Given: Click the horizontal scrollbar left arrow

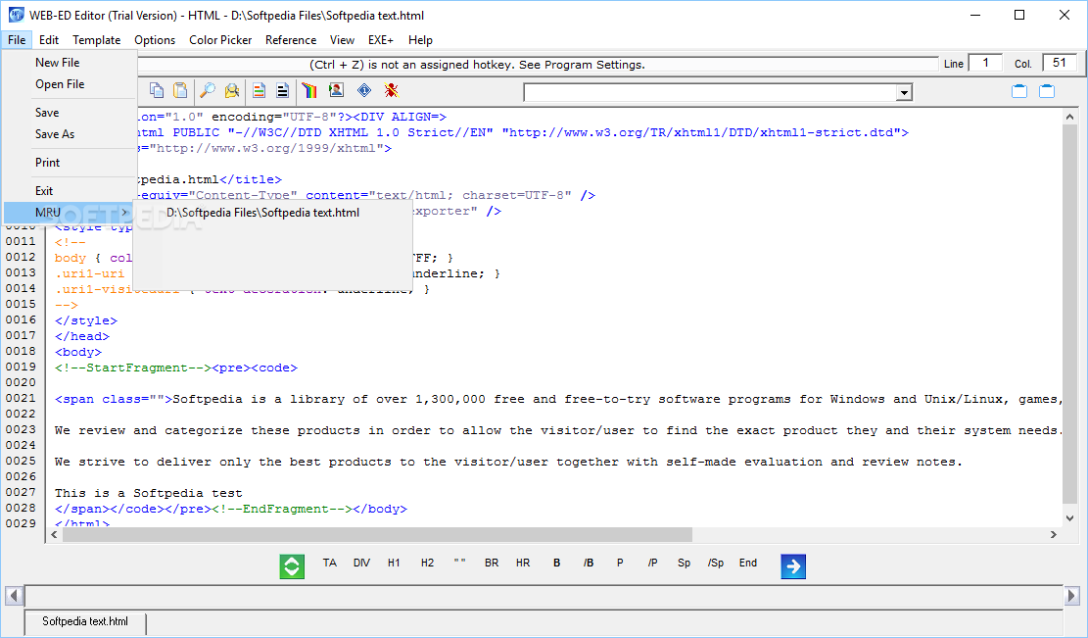Looking at the screenshot, I should 54,534.
